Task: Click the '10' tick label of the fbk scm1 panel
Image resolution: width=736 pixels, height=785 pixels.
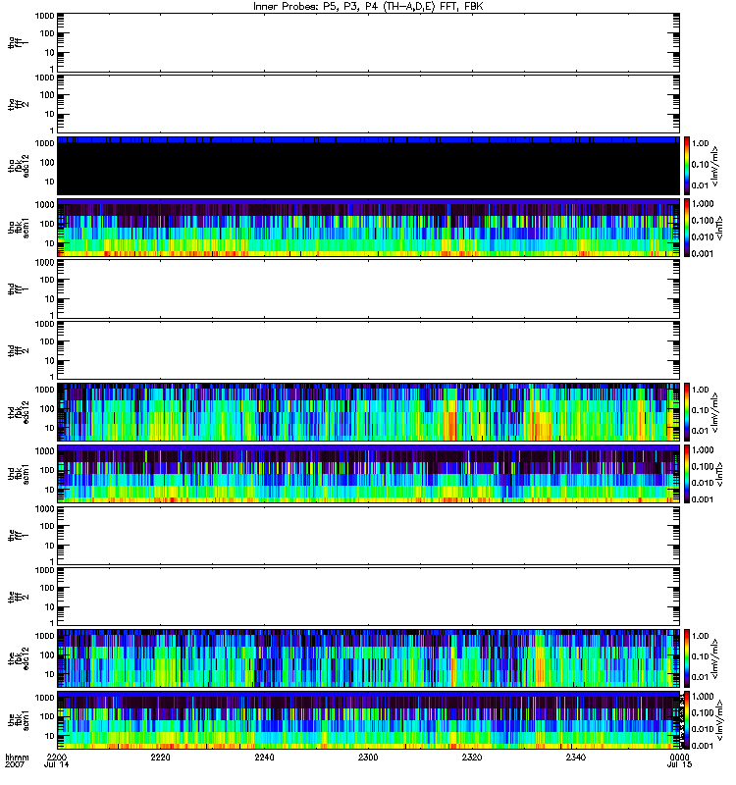Action: pyautogui.click(x=49, y=736)
